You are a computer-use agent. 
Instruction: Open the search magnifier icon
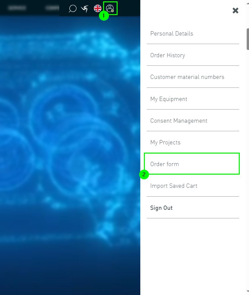(x=72, y=9)
